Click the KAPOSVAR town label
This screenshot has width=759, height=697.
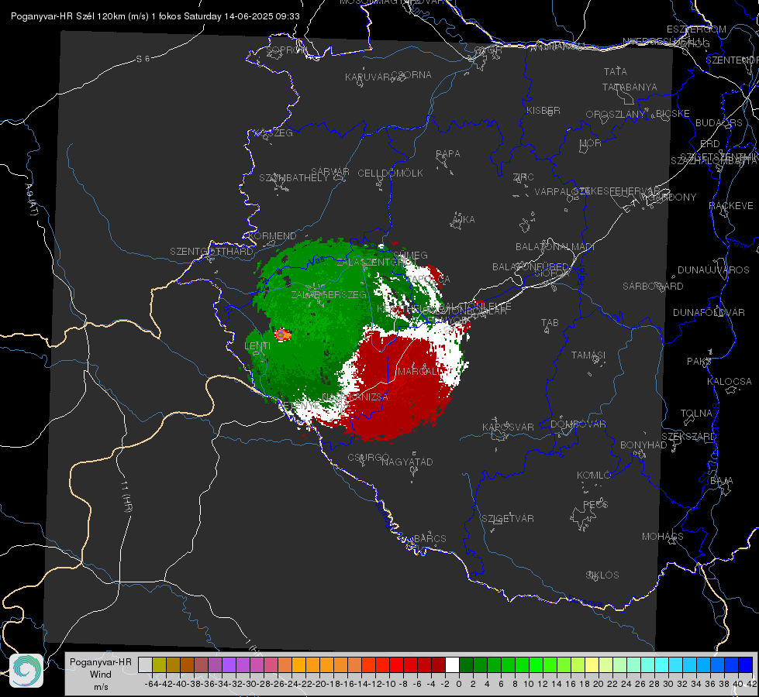click(508, 427)
